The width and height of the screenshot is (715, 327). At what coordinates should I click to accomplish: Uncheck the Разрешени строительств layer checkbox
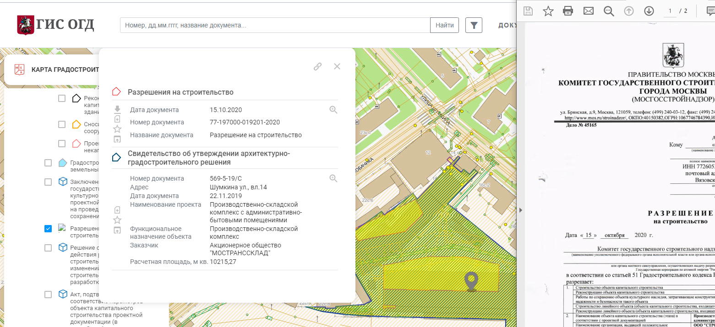[48, 229]
